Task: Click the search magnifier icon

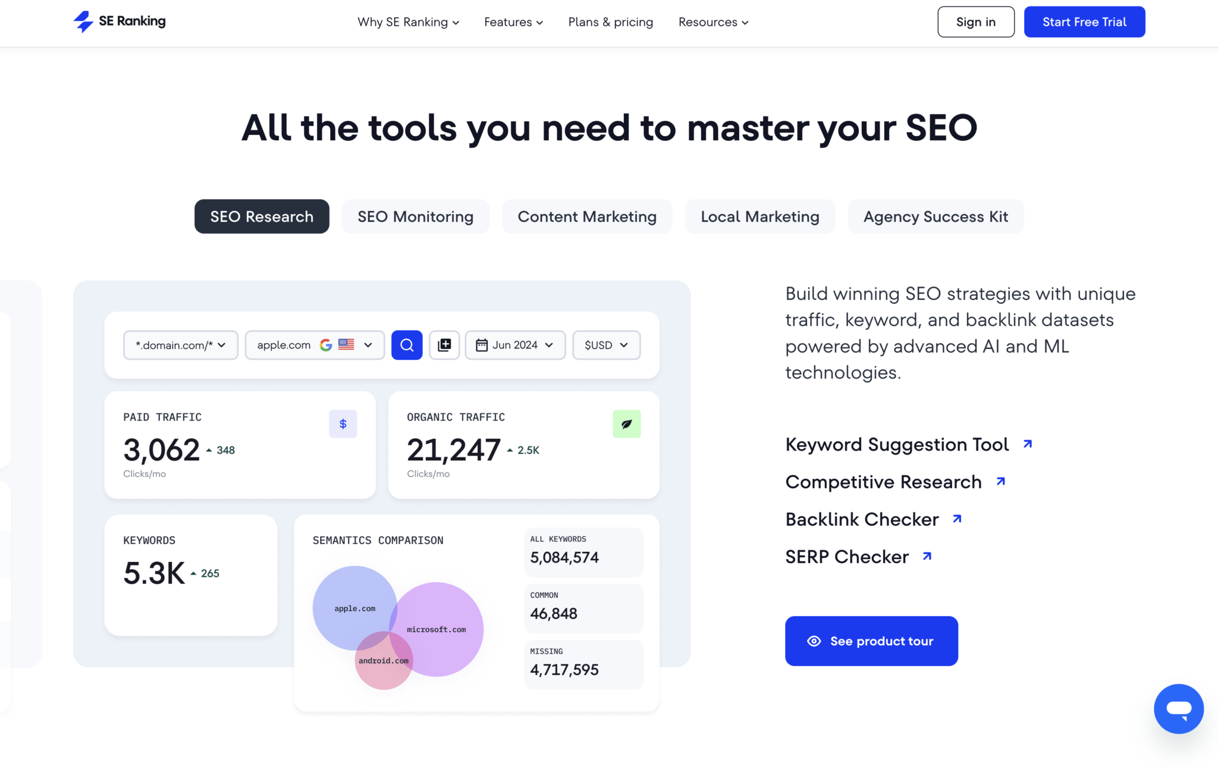Action: 407,345
